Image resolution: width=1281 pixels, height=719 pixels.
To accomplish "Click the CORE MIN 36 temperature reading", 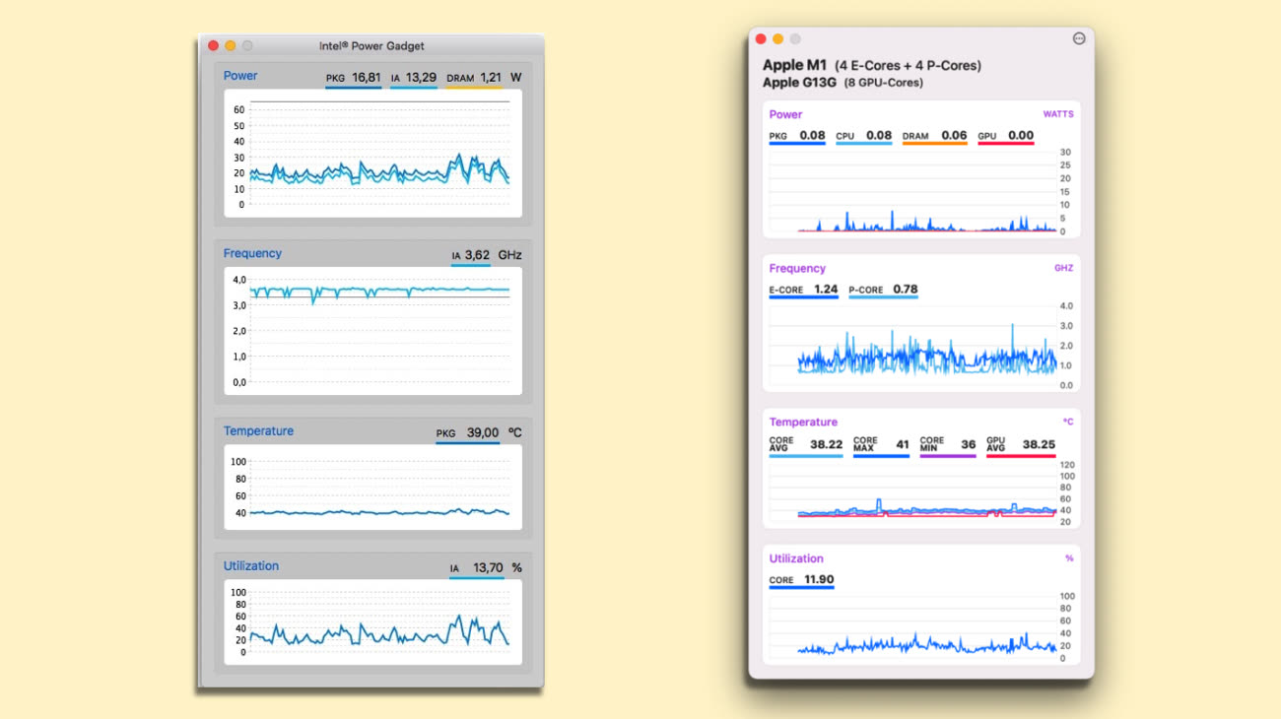I will [948, 445].
